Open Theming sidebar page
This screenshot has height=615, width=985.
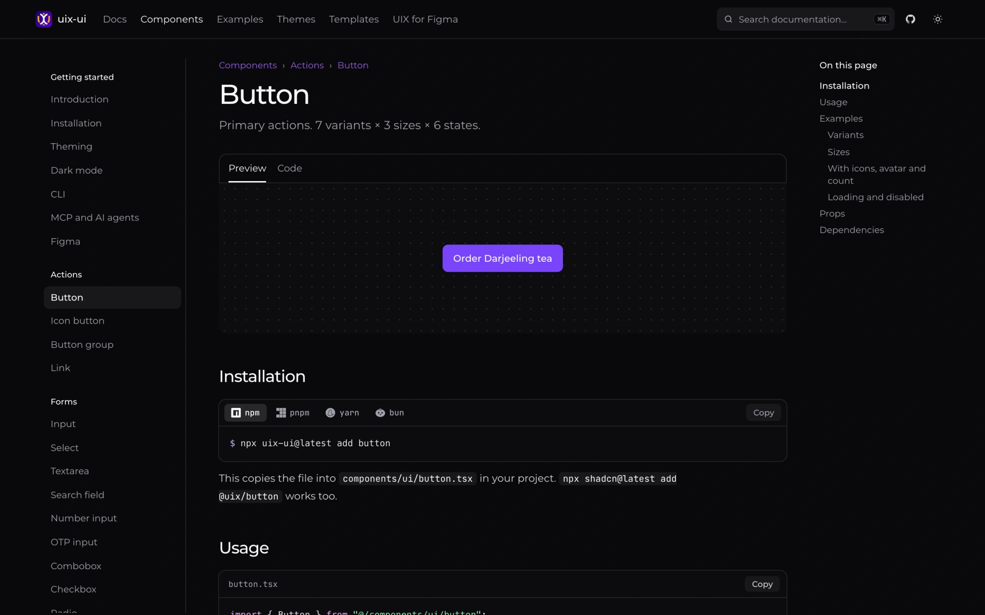(x=71, y=147)
